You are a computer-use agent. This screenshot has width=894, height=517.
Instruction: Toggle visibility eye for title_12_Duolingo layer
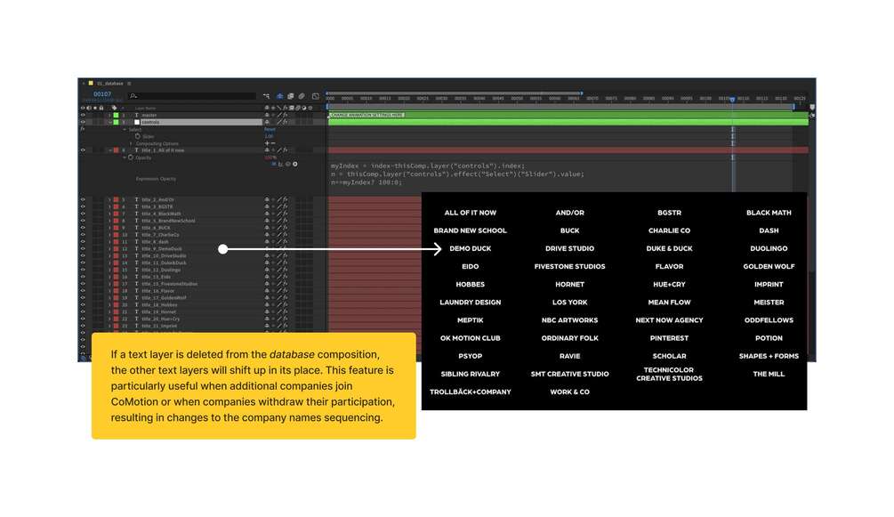83,270
